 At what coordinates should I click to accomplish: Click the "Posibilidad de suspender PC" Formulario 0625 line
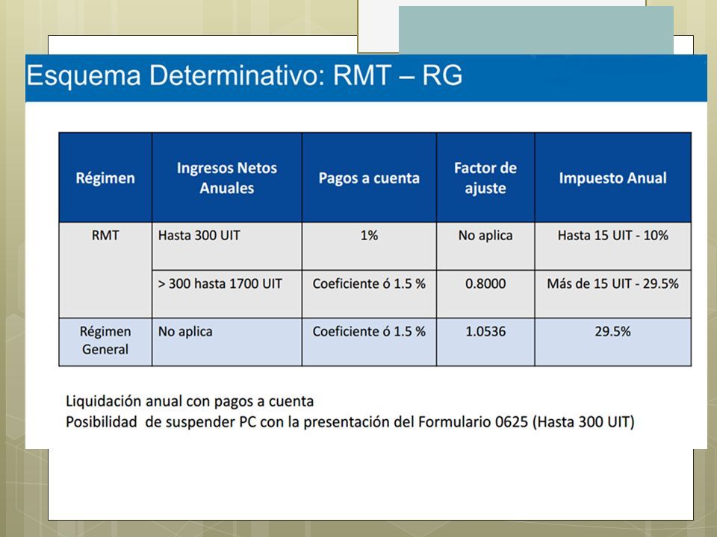coord(350,422)
